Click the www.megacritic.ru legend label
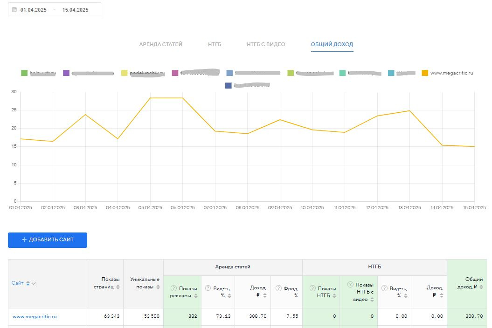The height and width of the screenshot is (328, 492). coord(451,73)
